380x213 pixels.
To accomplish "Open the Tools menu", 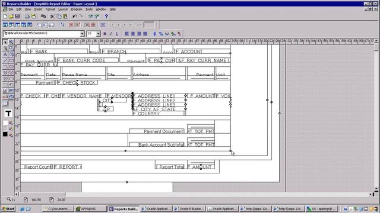I will pos(89,9).
